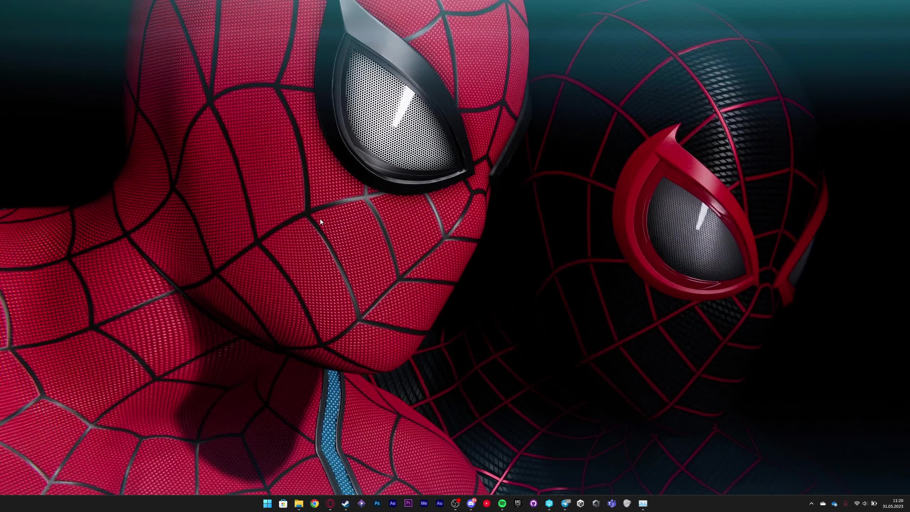The image size is (910, 512).
Task: Open Adobe Media Encoder
Action: coord(424,503)
